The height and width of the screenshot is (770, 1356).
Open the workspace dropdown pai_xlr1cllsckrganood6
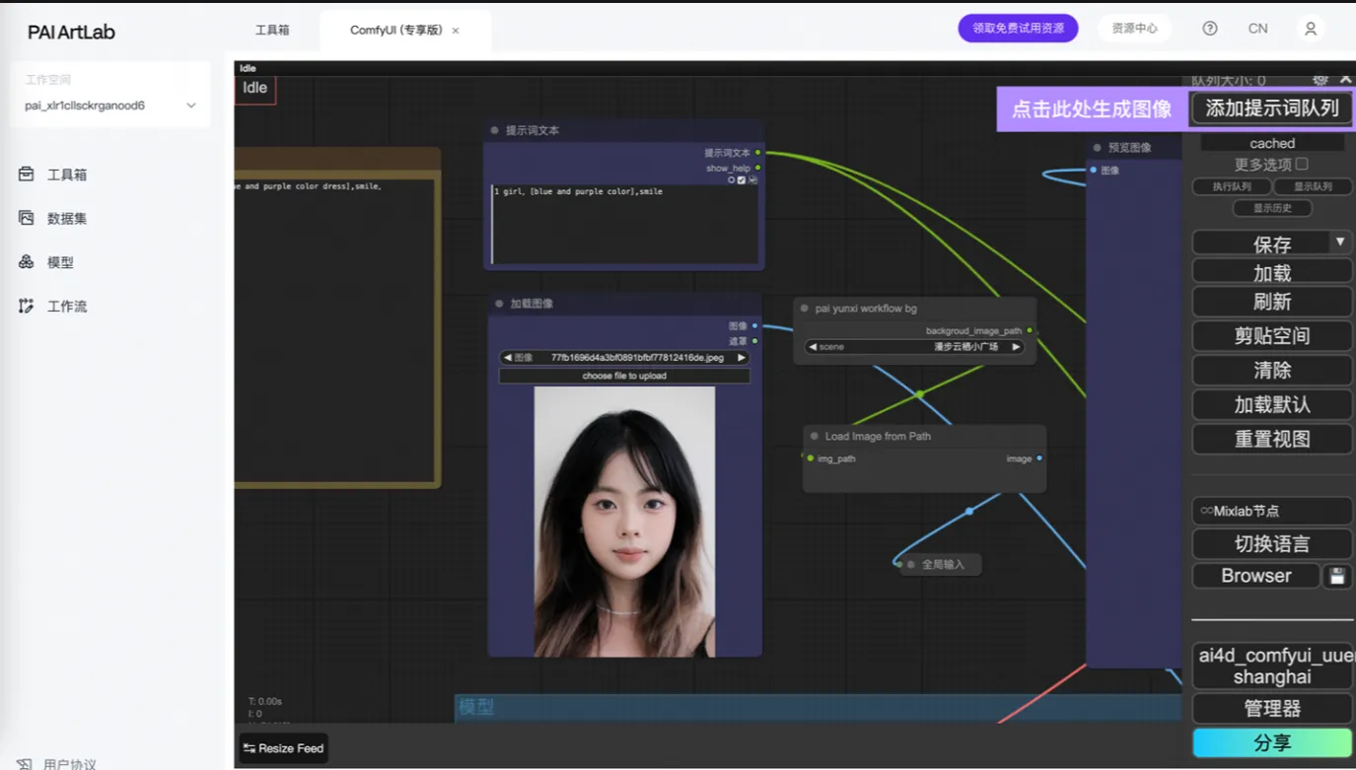110,105
